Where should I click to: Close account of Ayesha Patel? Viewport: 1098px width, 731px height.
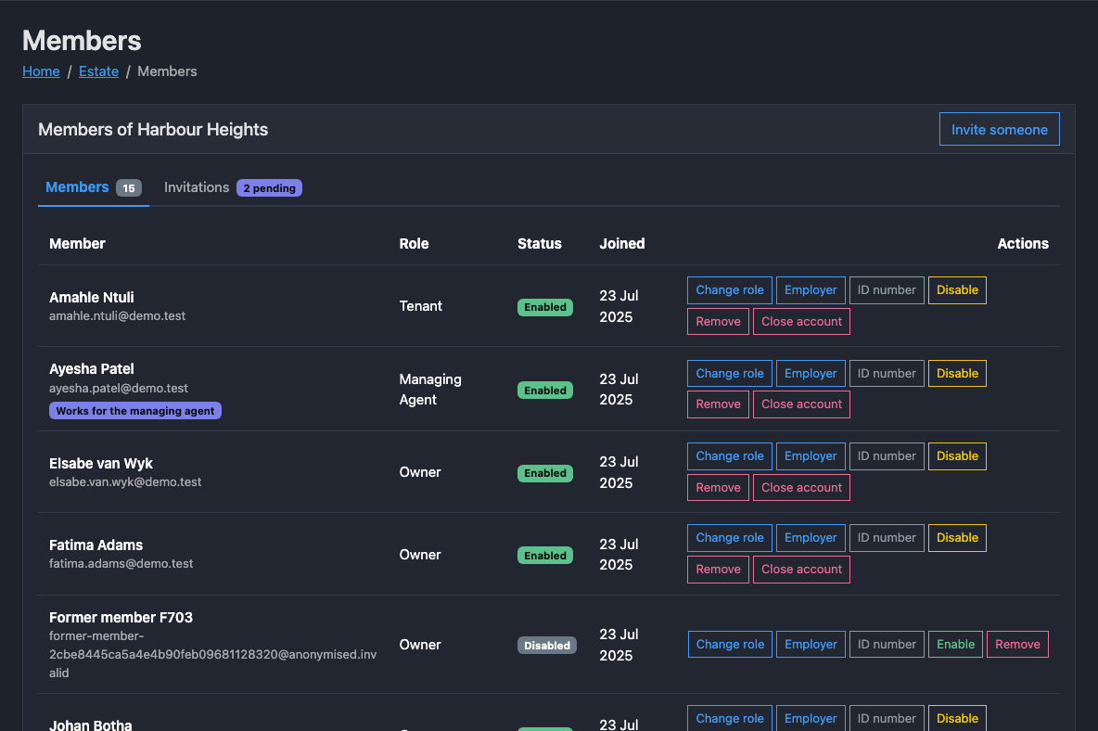801,404
